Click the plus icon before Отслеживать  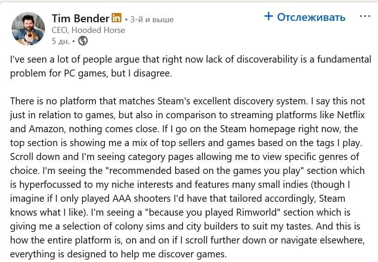269,17
